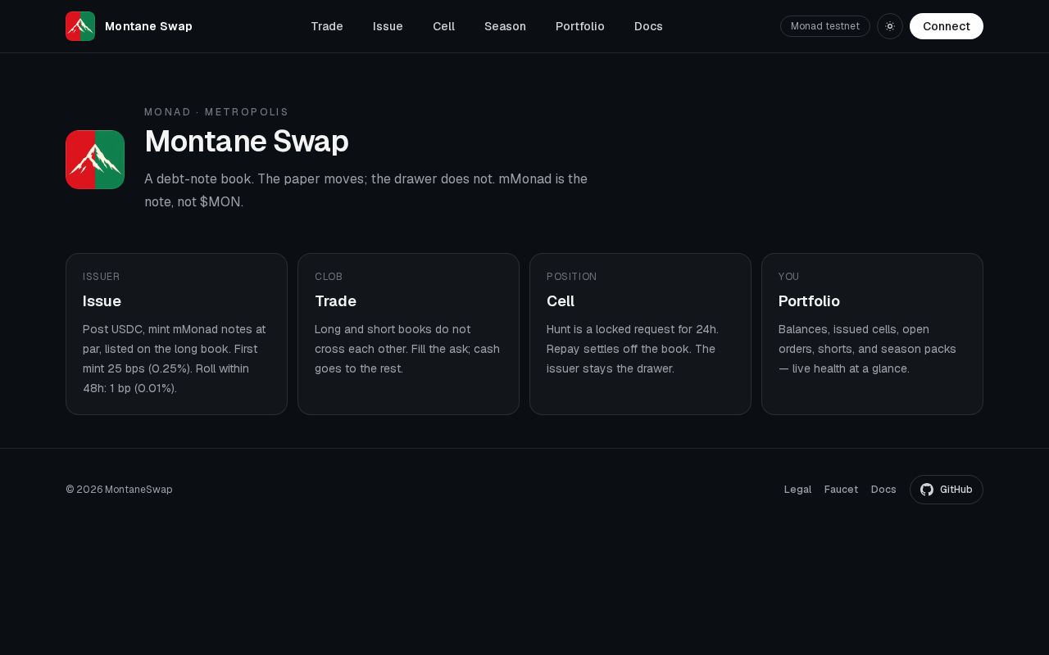Open the Issue nav item
1049x655 pixels.
(388, 26)
